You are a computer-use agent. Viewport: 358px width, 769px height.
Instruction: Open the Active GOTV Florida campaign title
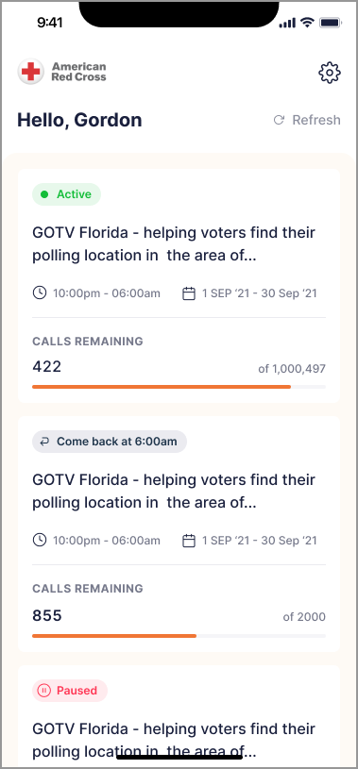(174, 243)
